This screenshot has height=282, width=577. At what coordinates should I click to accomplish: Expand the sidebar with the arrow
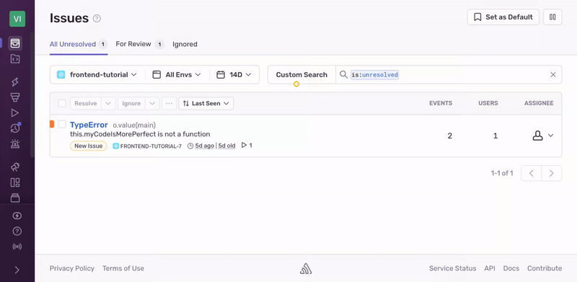[x=17, y=270]
